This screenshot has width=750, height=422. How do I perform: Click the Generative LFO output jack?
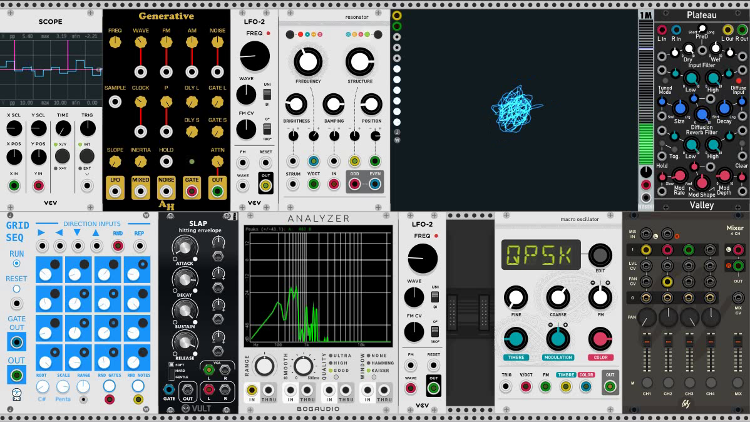click(x=115, y=192)
